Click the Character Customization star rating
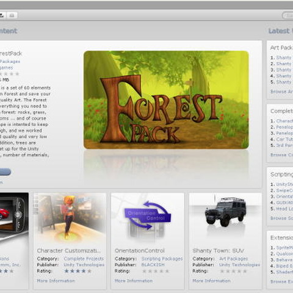Viewport: 293px width, 293px height. [78, 271]
